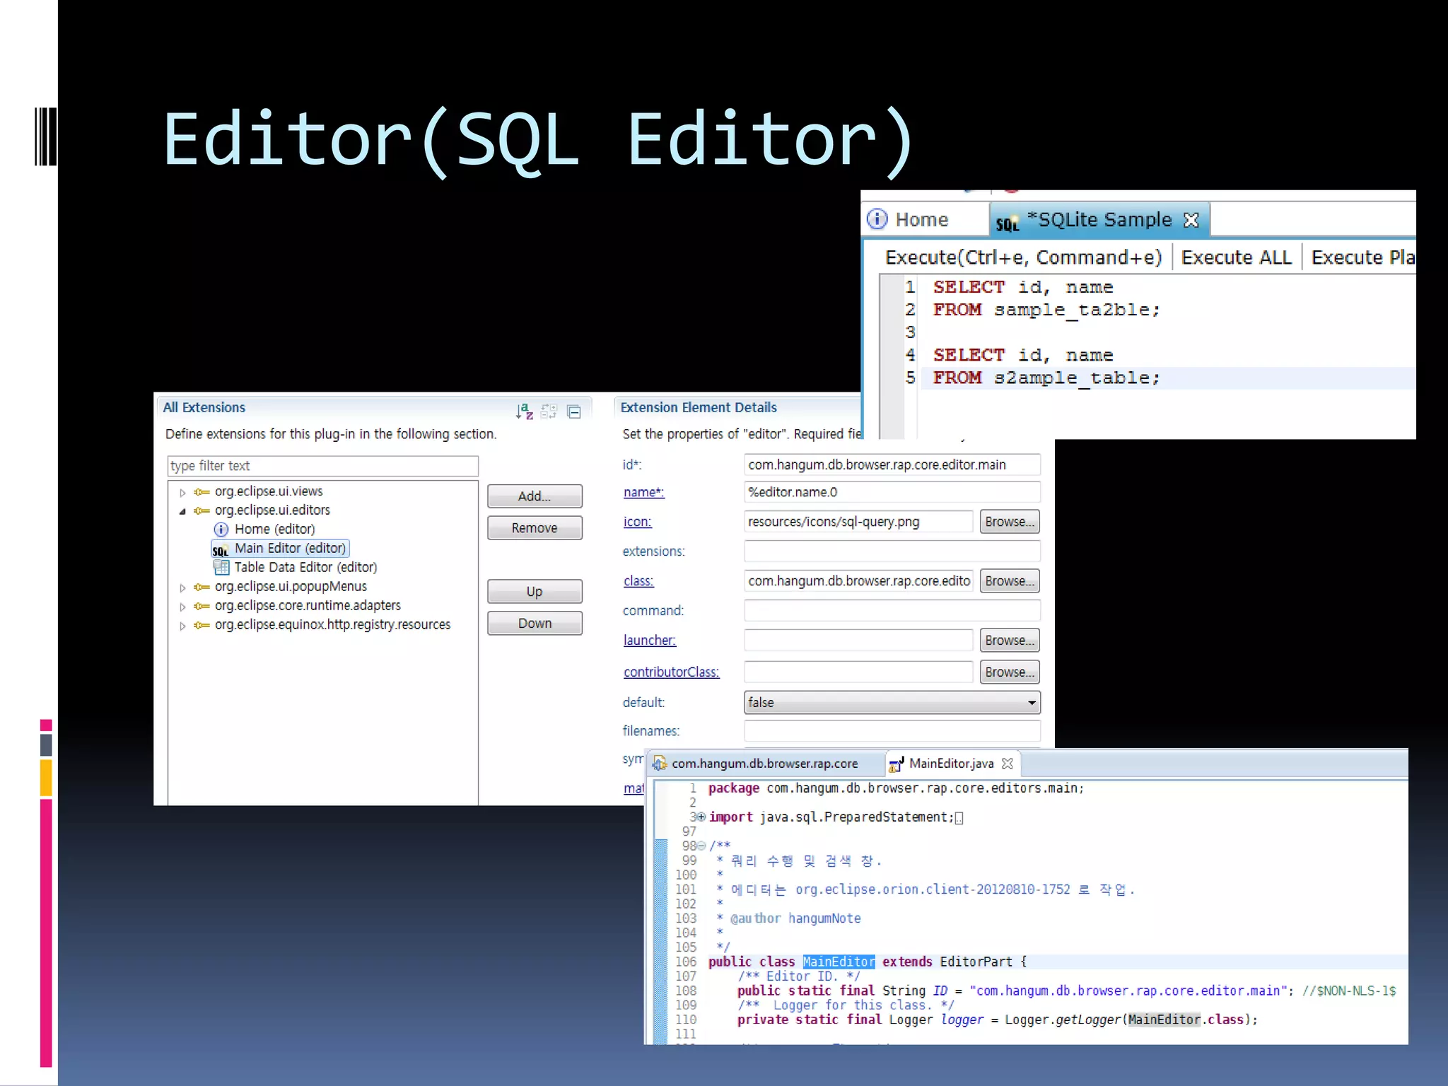Expand the org.eclipse.ui.popupMenus node
The height and width of the screenshot is (1086, 1448).
pyautogui.click(x=182, y=588)
